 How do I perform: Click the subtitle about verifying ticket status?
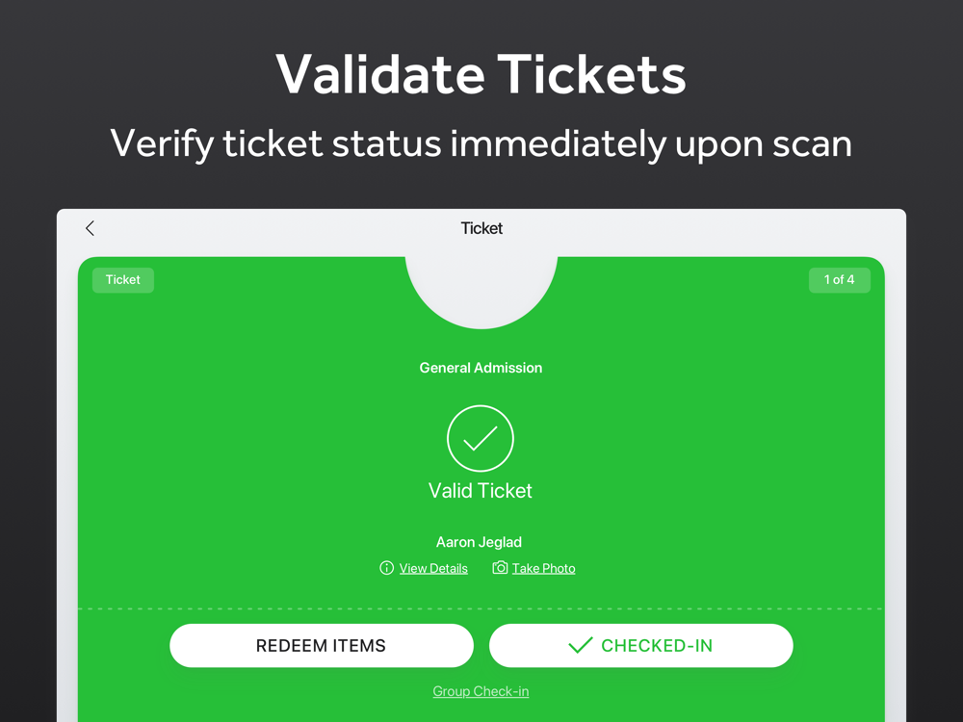481,143
